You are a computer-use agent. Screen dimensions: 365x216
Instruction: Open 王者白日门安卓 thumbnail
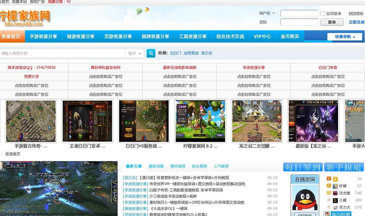[x=87, y=121]
